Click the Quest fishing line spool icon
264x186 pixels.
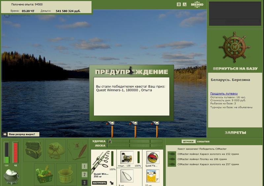pyautogui.click(x=153, y=157)
